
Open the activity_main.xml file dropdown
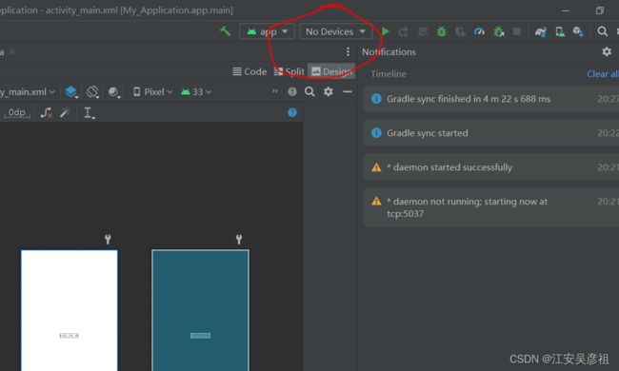(28, 92)
